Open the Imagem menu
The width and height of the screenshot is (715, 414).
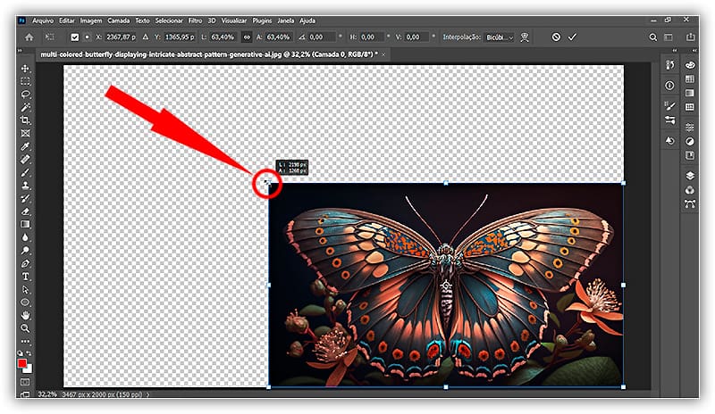[91, 21]
